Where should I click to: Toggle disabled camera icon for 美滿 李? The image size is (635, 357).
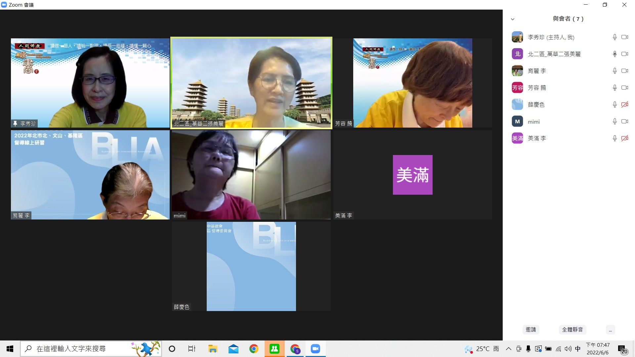(x=624, y=138)
